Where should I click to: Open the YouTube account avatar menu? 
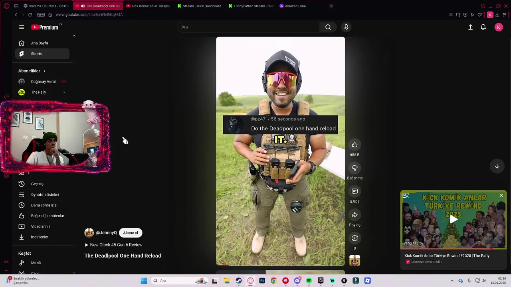click(498, 27)
